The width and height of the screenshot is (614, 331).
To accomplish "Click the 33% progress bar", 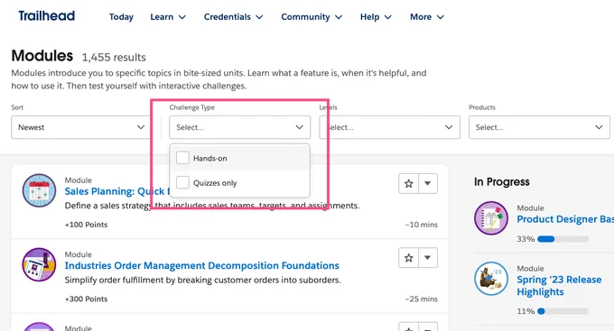I will point(563,239).
